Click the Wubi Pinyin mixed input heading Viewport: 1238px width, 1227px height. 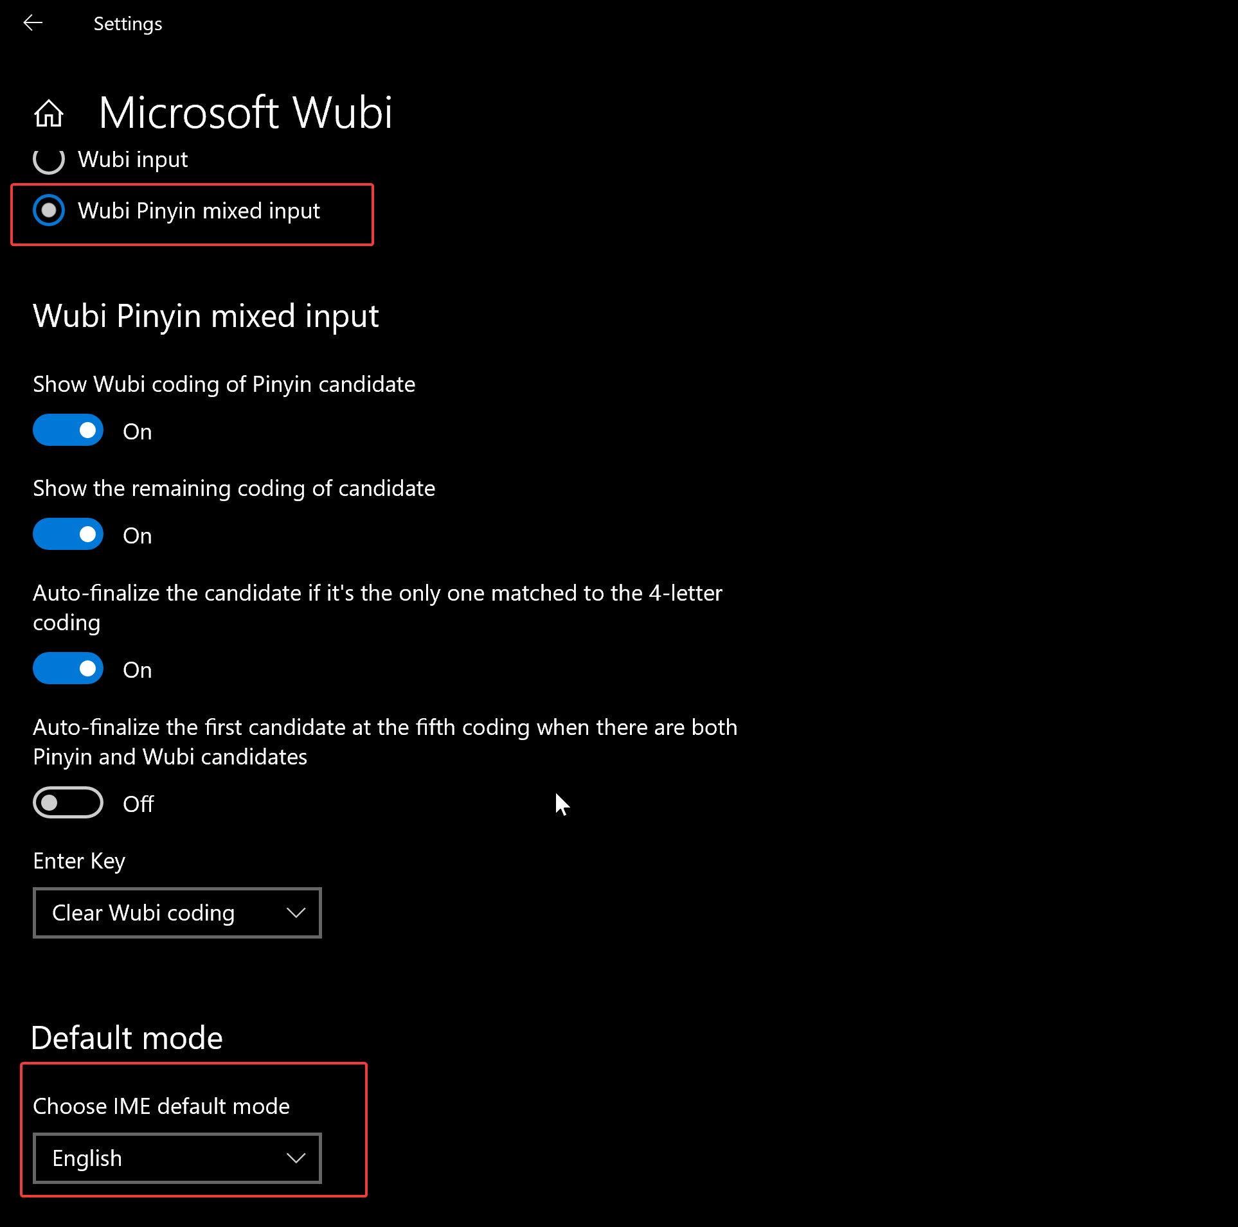206,316
